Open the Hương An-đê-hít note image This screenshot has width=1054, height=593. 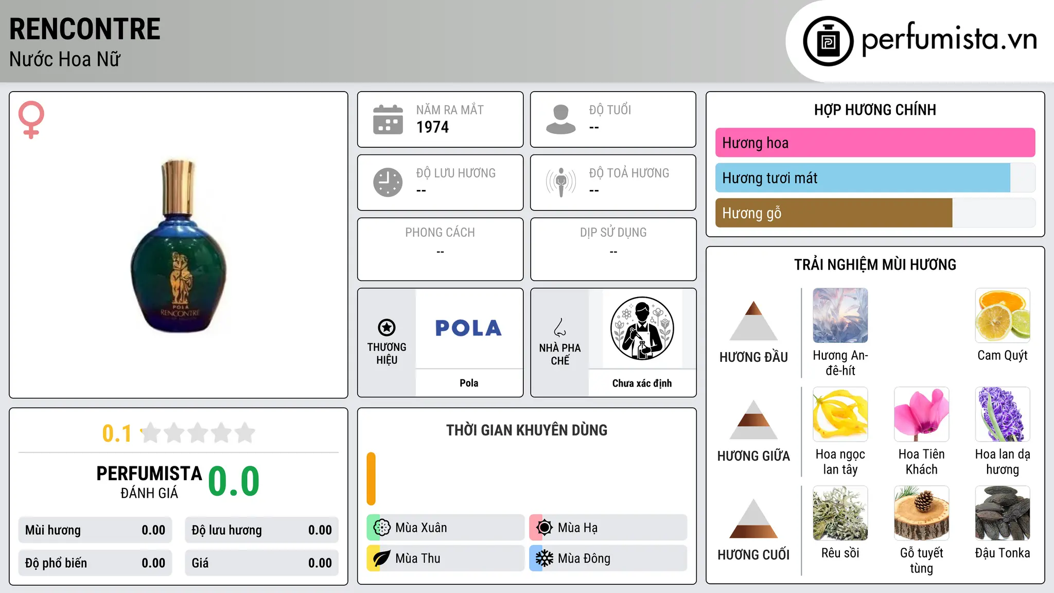[x=840, y=316]
